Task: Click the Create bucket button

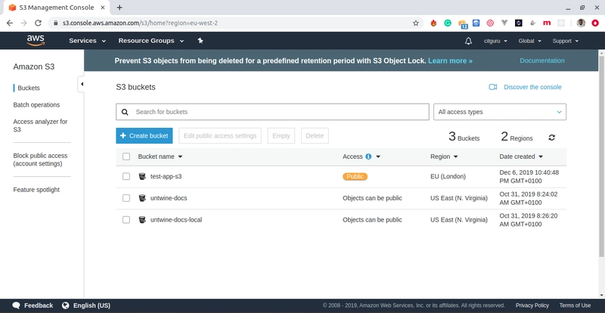Action: click(144, 136)
